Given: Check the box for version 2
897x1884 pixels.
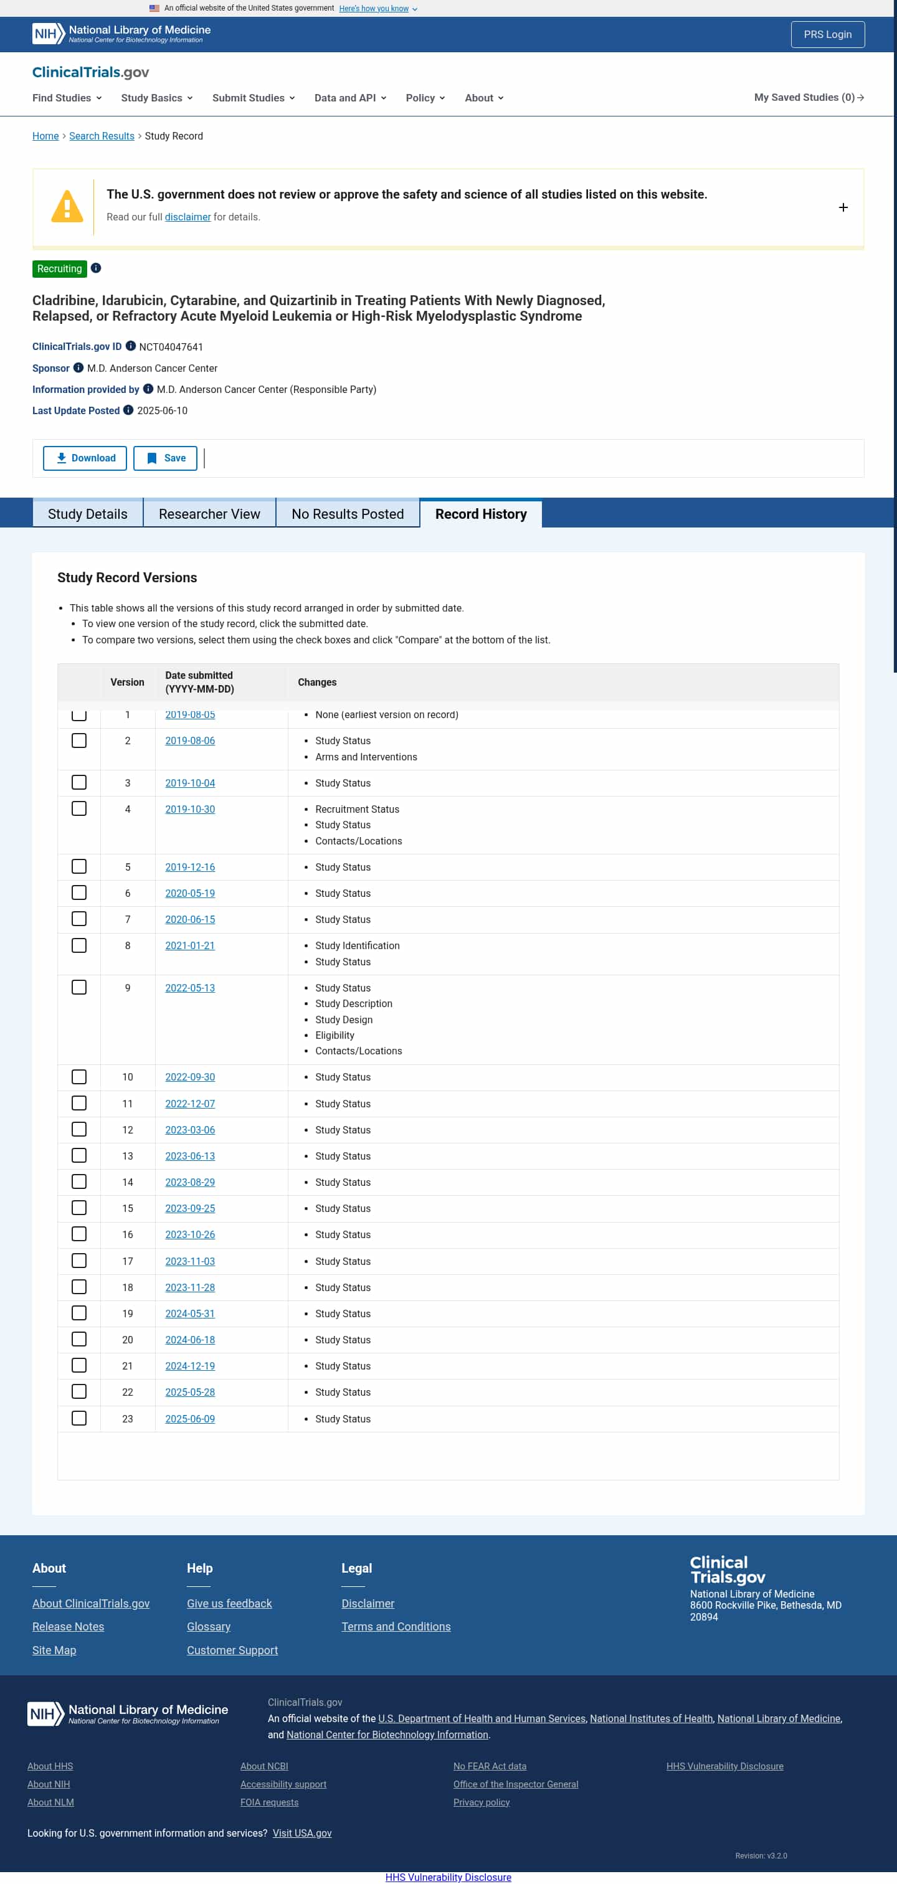Looking at the screenshot, I should tap(79, 741).
